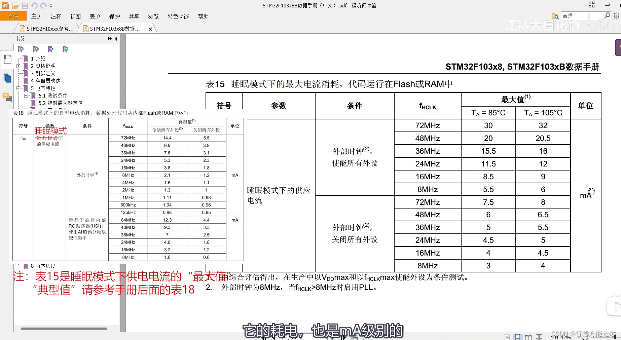Collapse bookmark 5 电气特性

tap(19, 88)
